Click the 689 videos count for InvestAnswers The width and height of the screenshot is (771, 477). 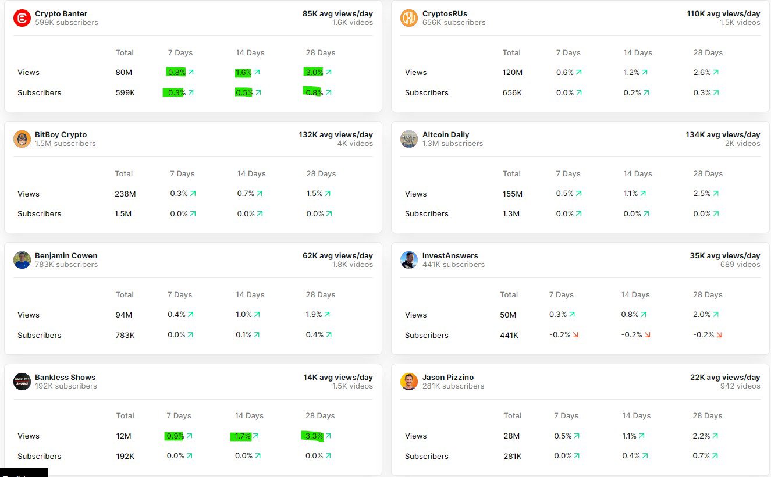coord(740,265)
